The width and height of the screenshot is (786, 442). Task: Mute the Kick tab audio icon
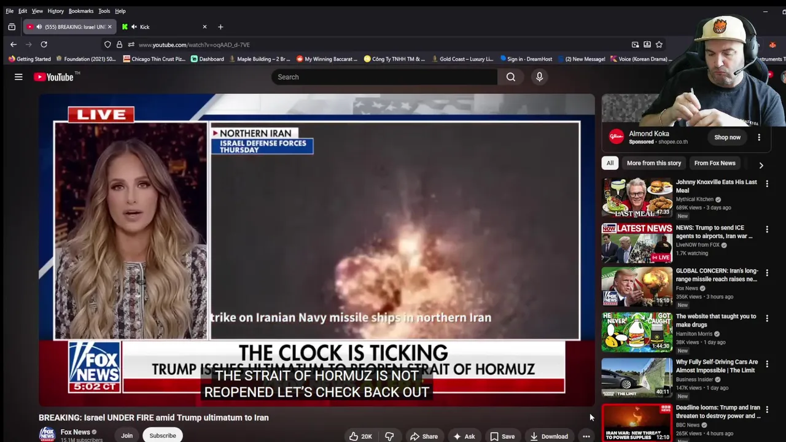(134, 27)
